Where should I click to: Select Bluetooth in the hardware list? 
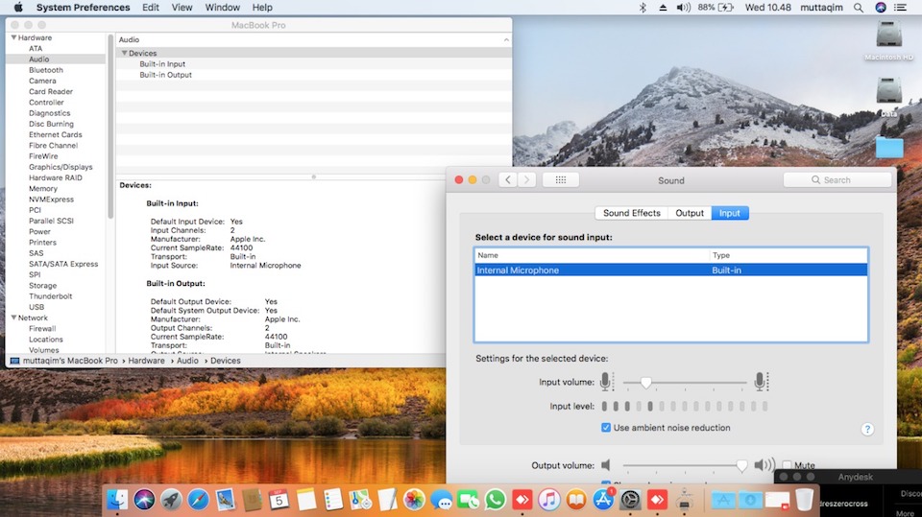tap(45, 70)
